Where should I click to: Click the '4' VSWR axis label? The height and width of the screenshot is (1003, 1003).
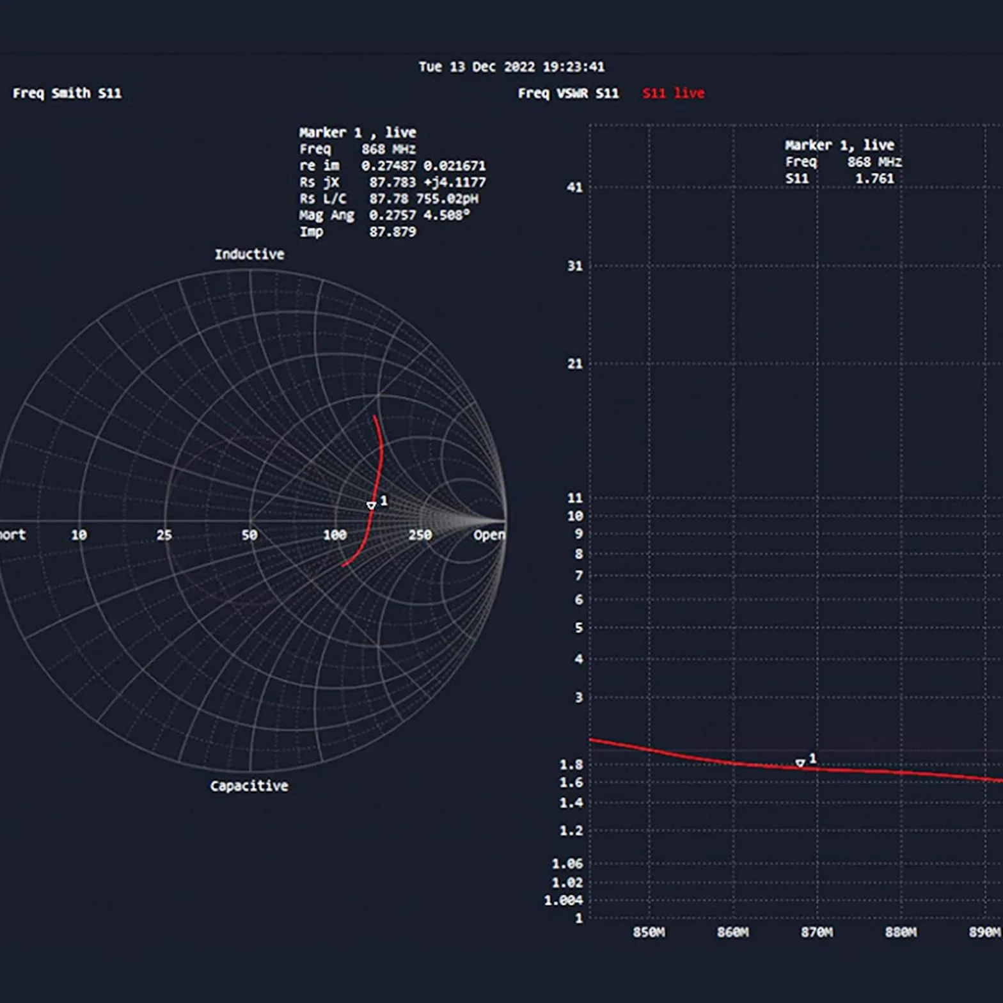pos(579,659)
